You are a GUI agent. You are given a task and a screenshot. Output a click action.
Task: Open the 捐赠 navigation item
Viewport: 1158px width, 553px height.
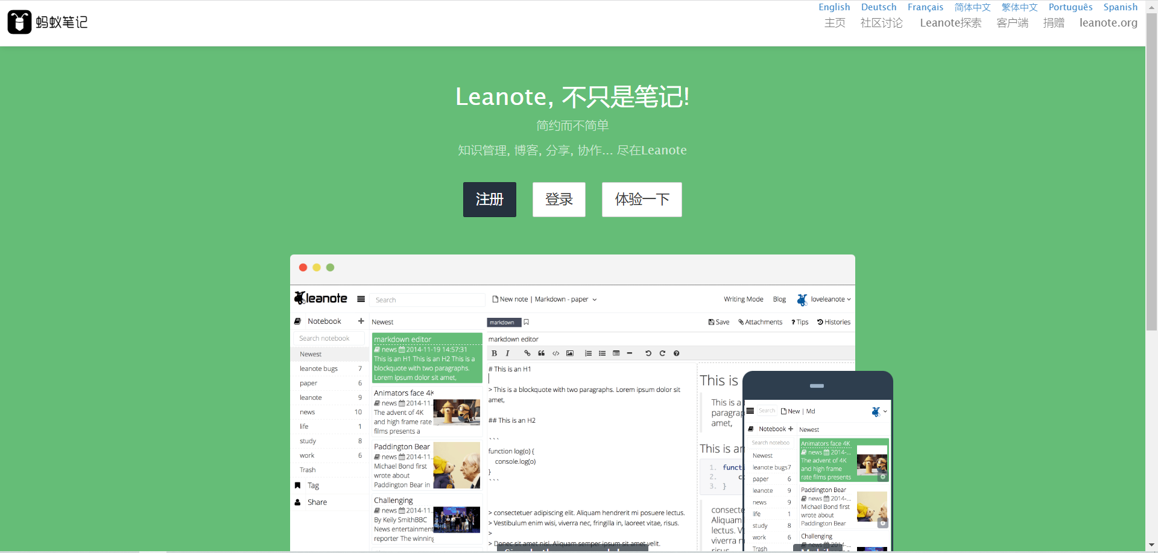(1054, 23)
